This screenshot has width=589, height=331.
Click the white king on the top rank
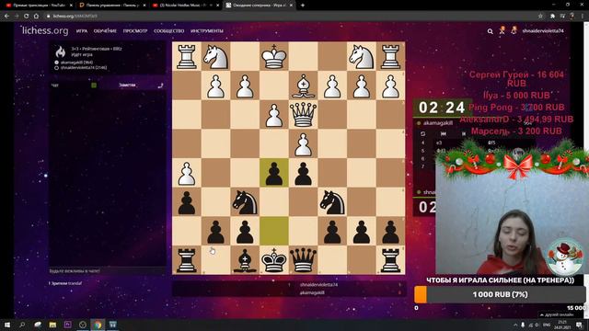point(274,57)
